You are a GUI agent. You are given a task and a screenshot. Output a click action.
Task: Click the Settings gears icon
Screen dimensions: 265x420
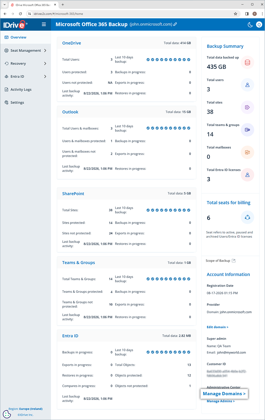(x=6, y=102)
